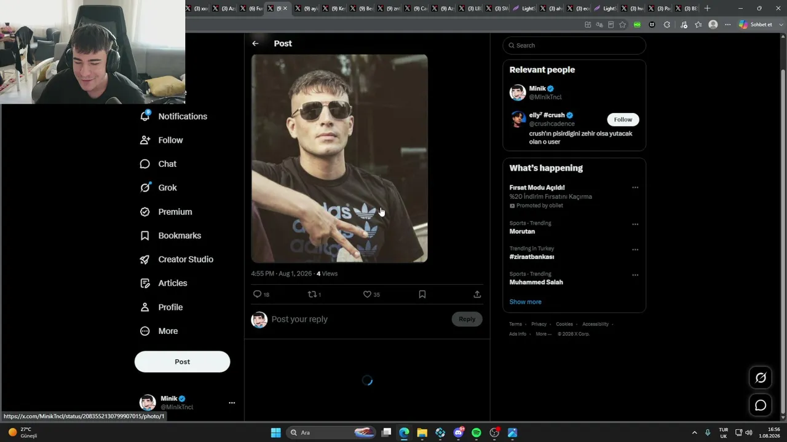Viewport: 787px width, 442px height.
Task: Open the Grok icon in sidebar
Action: pos(145,188)
